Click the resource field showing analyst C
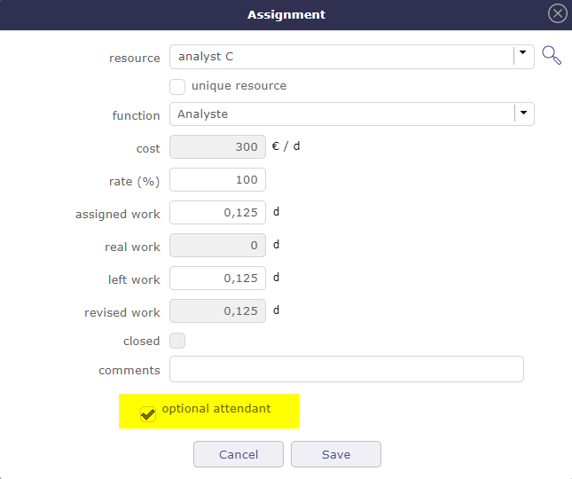Screen dimensions: 572x479 (341, 57)
